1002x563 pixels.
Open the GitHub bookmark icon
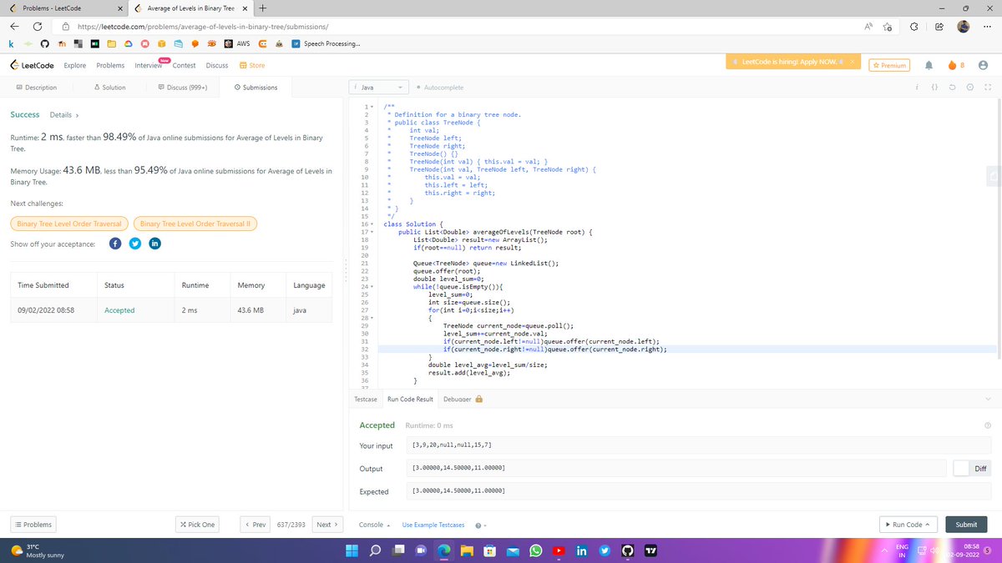point(44,43)
